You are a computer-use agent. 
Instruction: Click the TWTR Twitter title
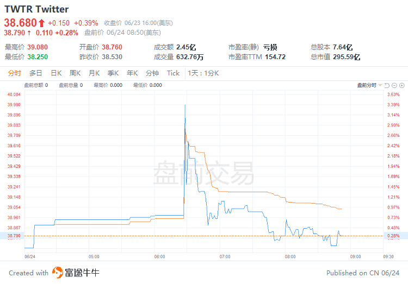[x=36, y=9]
